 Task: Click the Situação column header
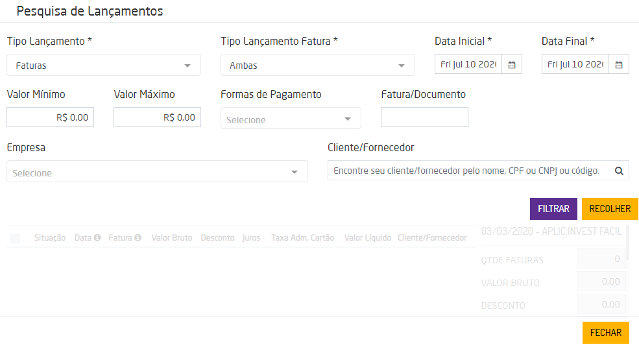pyautogui.click(x=50, y=238)
